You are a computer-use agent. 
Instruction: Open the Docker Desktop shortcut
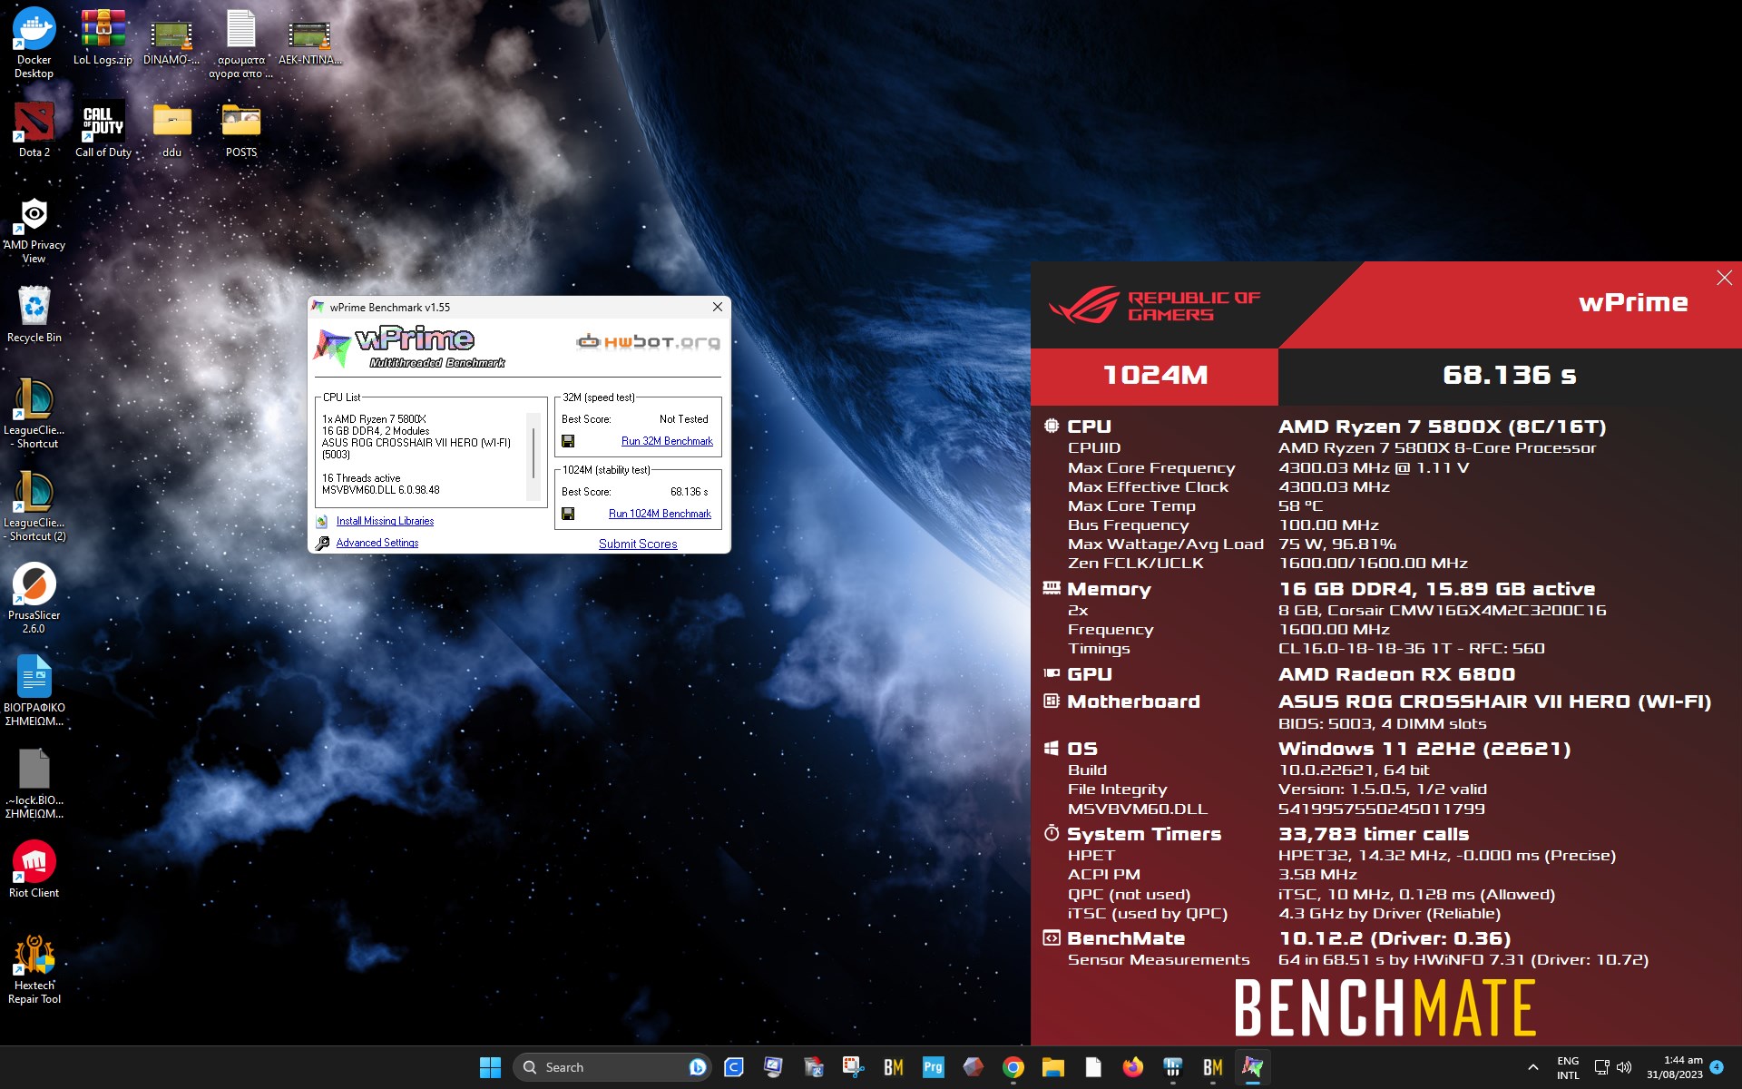(34, 43)
